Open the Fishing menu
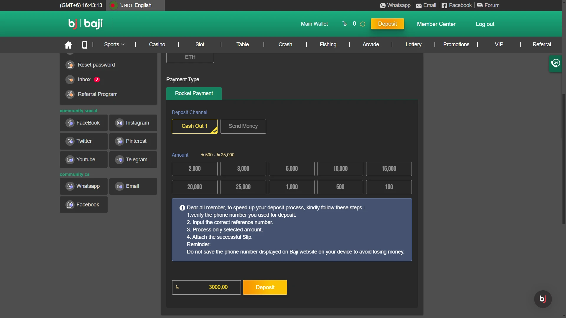 coord(328,44)
